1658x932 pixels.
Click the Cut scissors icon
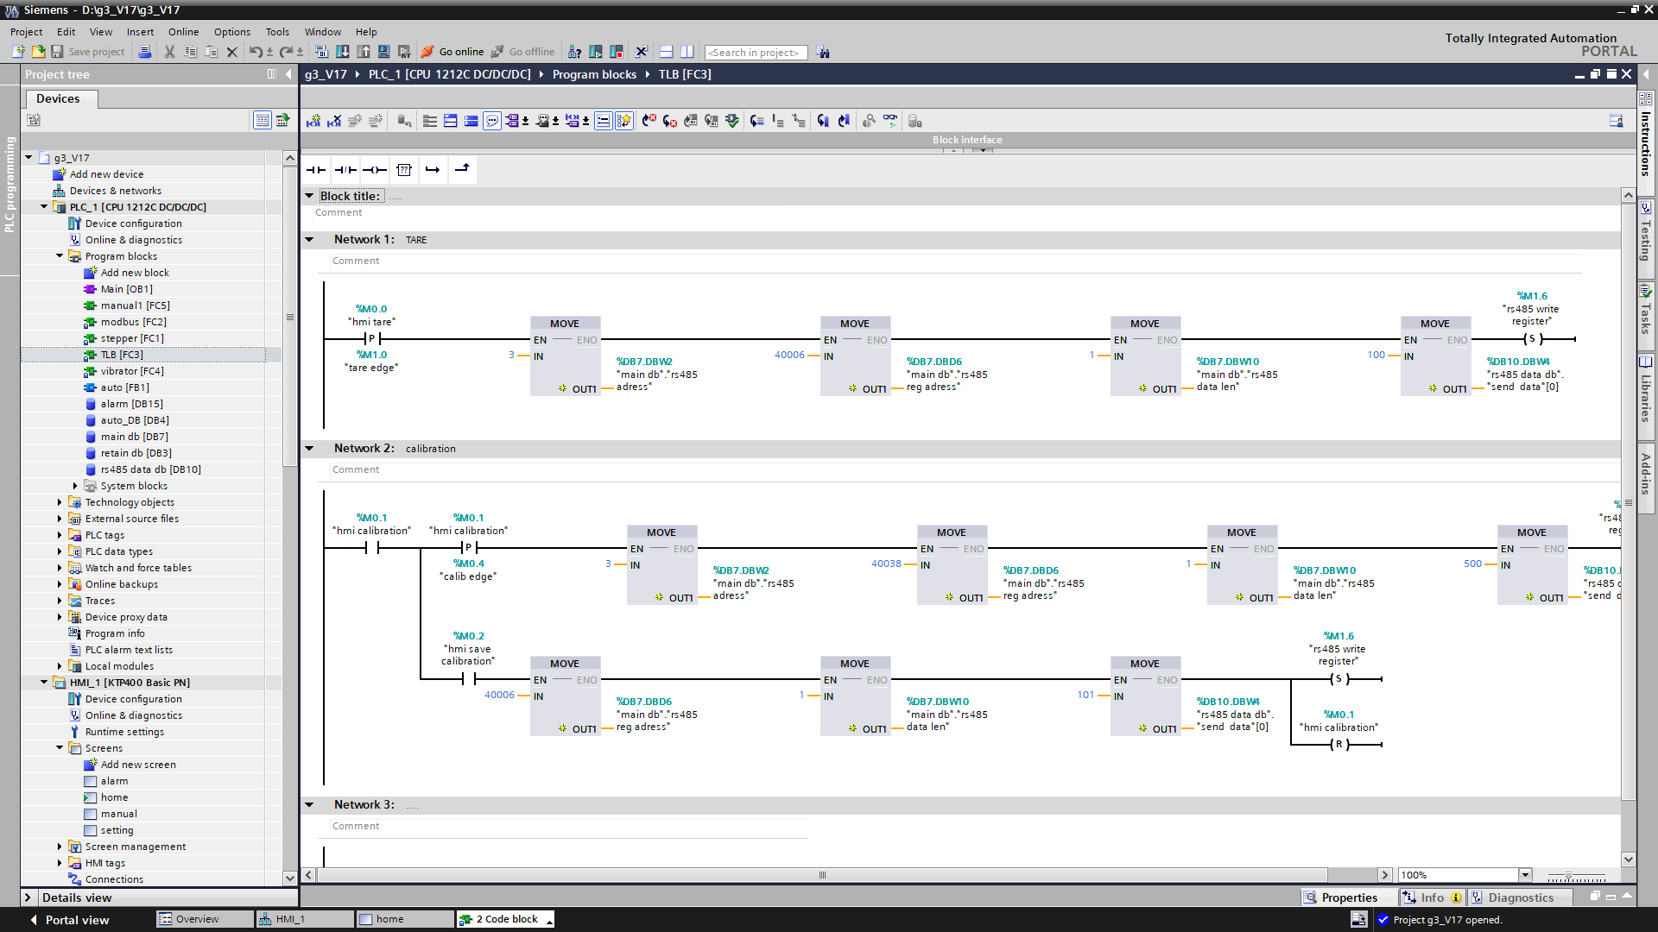170,52
